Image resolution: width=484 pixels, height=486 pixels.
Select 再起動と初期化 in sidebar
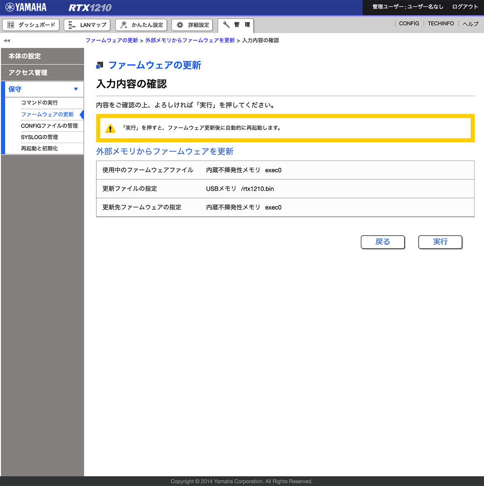pos(40,148)
